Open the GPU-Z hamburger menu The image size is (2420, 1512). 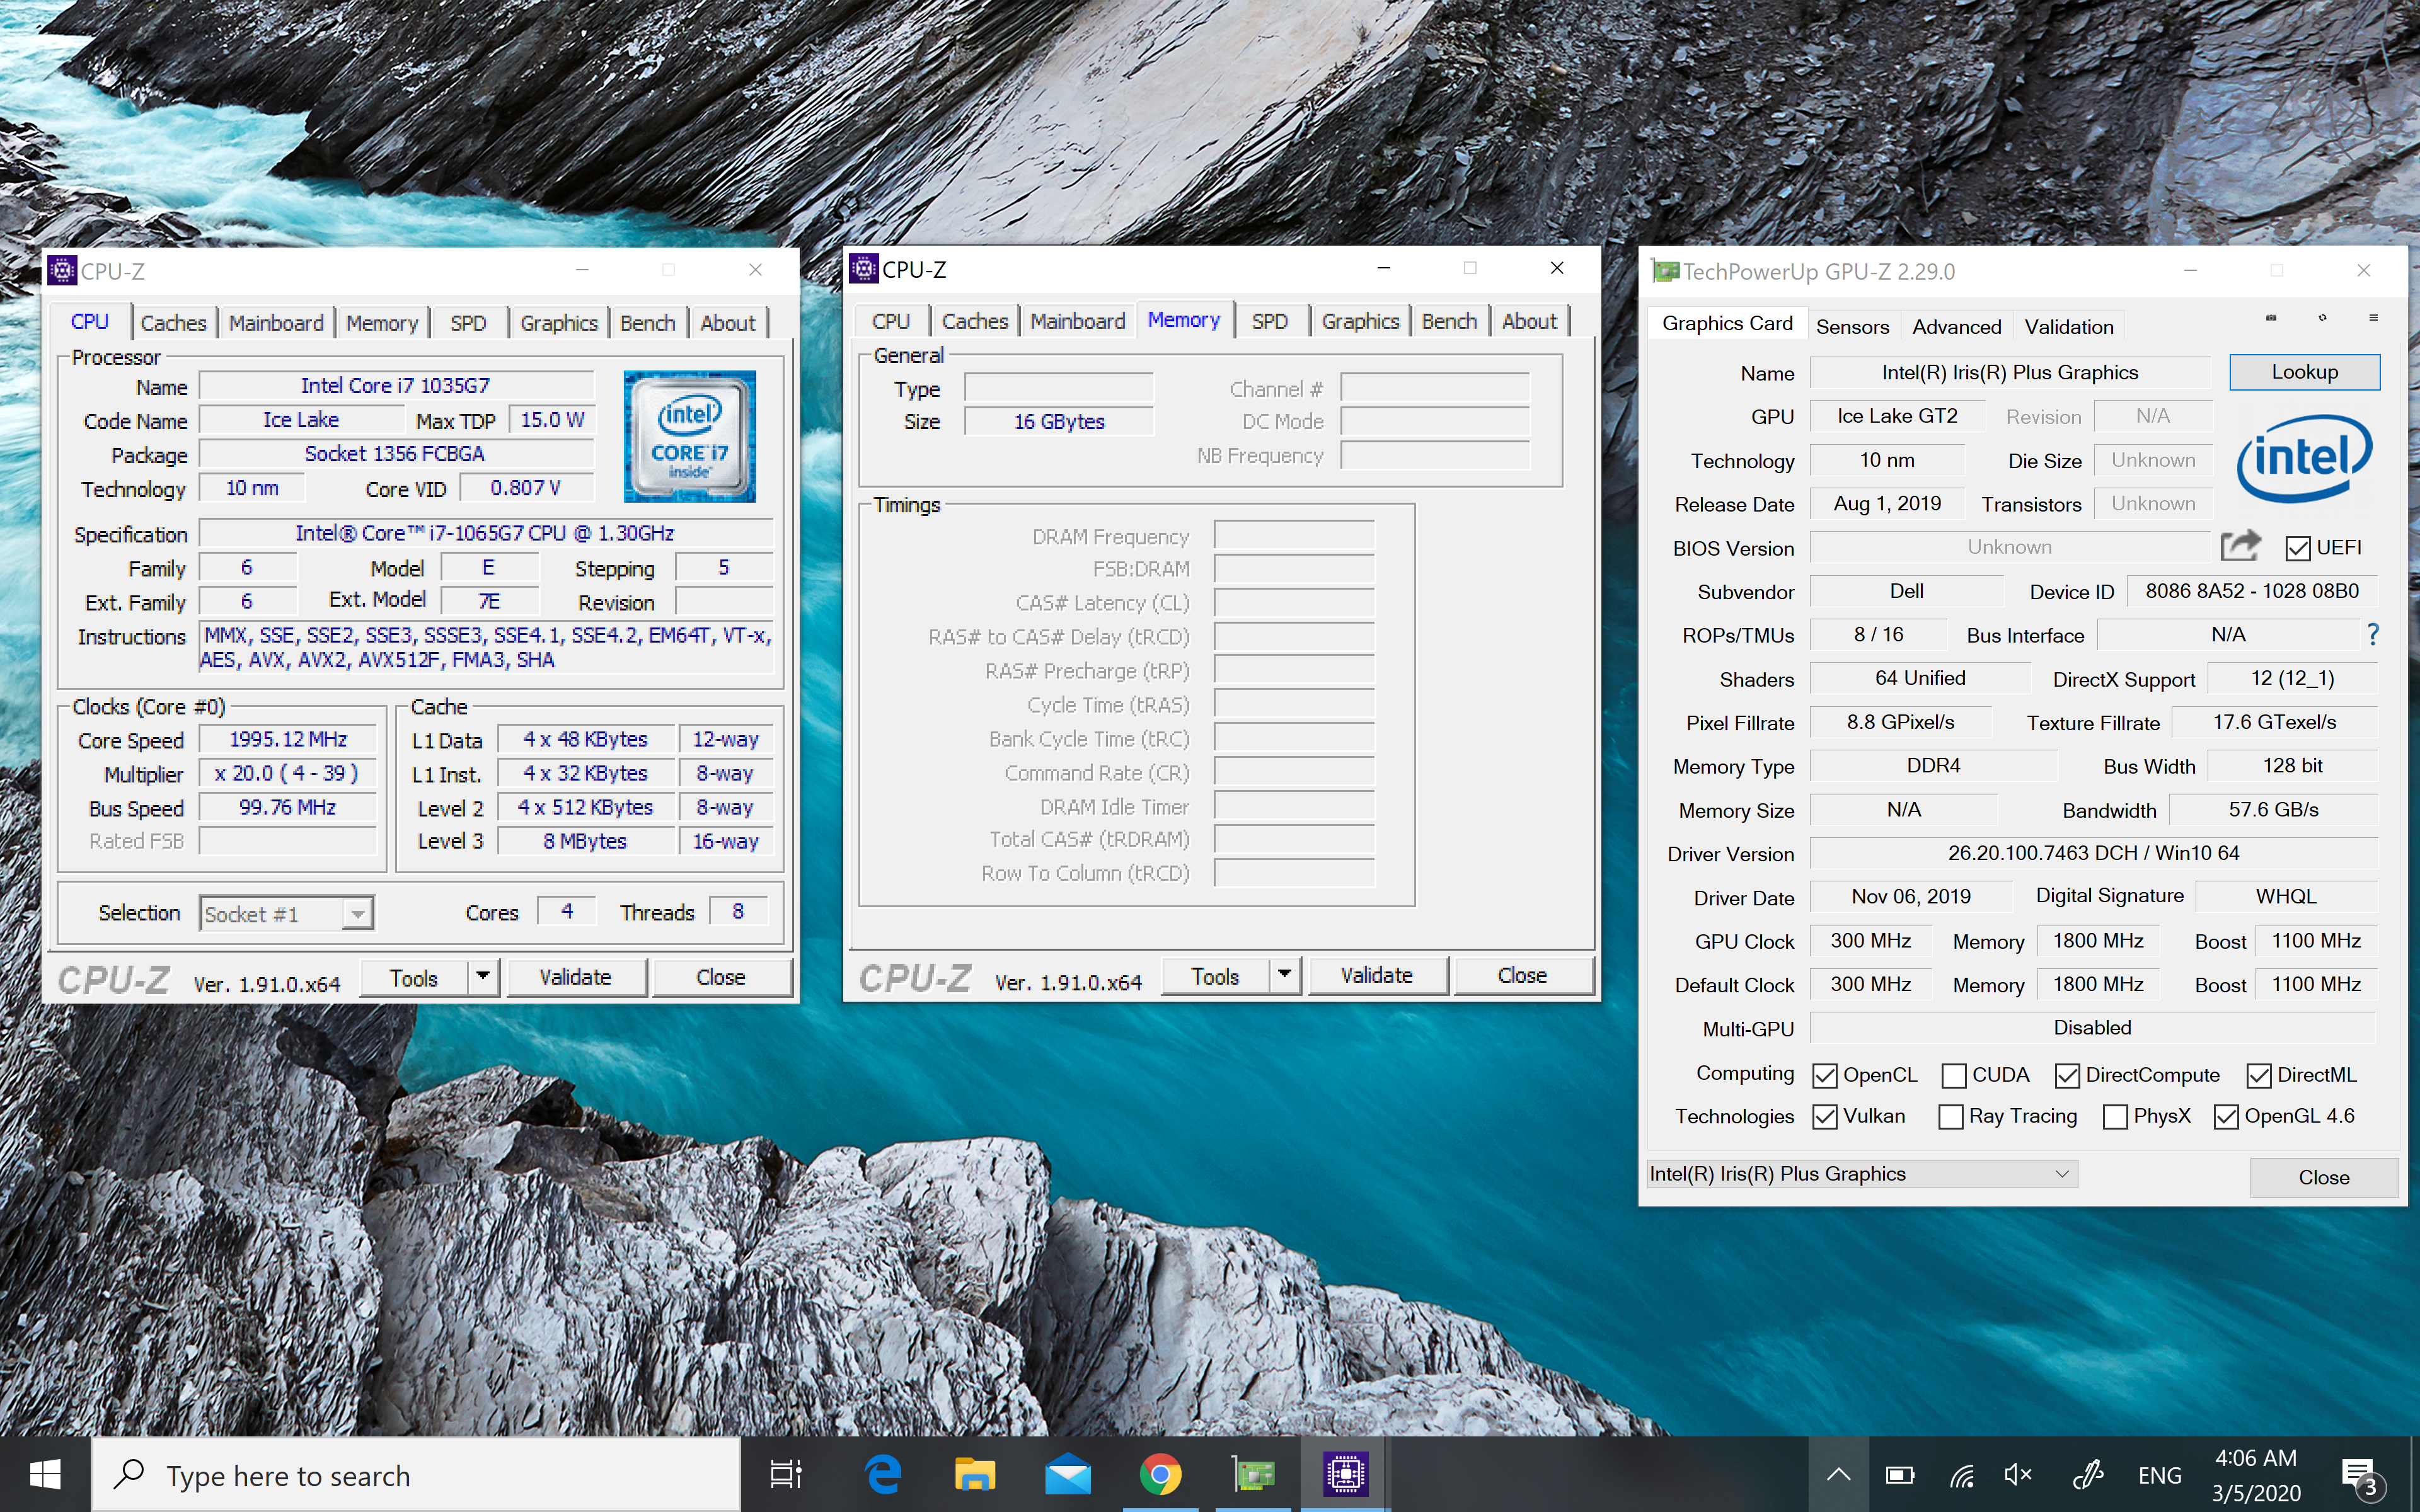[x=2373, y=318]
